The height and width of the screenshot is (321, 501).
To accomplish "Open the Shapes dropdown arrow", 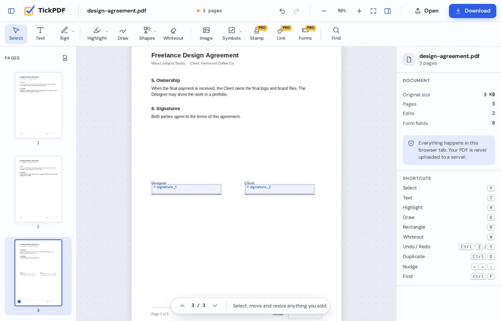I will [x=155, y=31].
